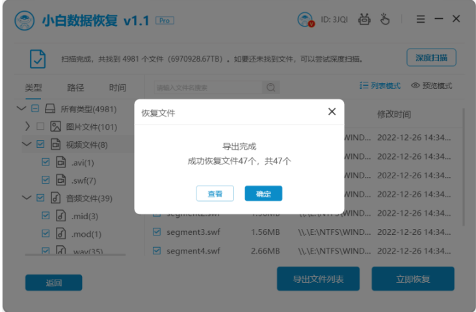This screenshot has width=476, height=312.
Task: Click the picture icon beside 图片文件(101)
Action: [x=55, y=126]
